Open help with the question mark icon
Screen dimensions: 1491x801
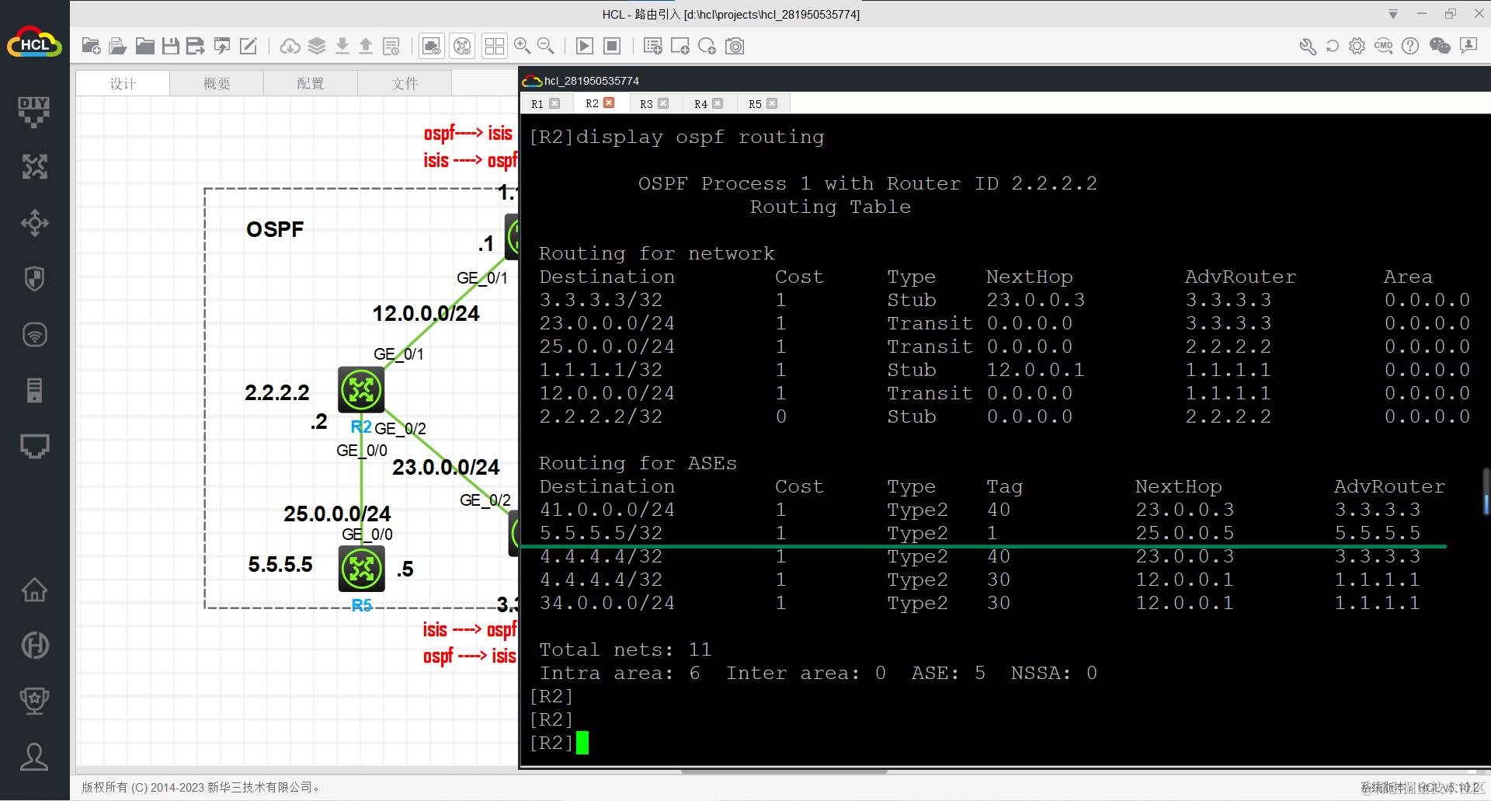click(x=1410, y=46)
